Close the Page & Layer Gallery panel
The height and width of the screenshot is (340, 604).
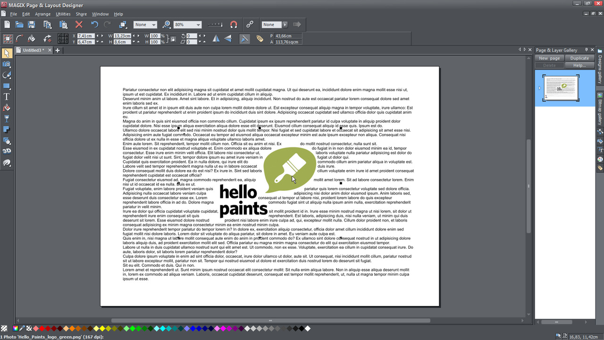(x=593, y=50)
